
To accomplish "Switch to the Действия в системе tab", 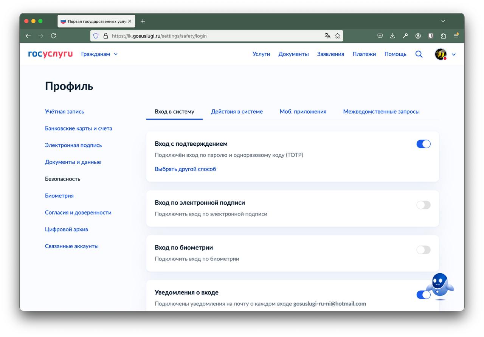I will pyautogui.click(x=237, y=111).
